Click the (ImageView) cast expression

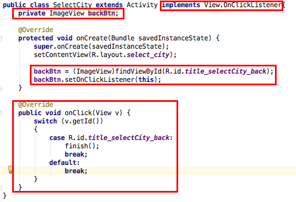[x=94, y=71]
